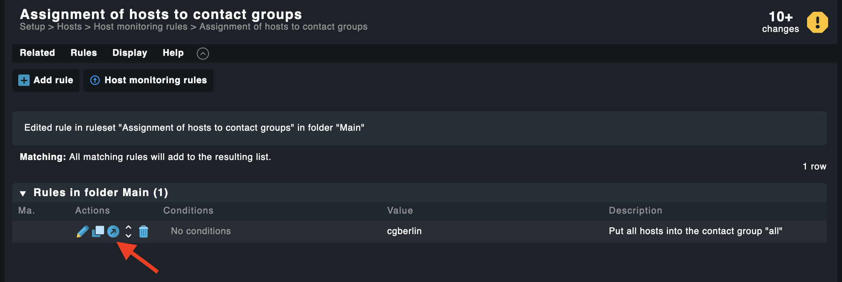Screen dimensions: 842x282
Task: Delete the cgberlin rule with the trash icon
Action: pyautogui.click(x=144, y=231)
